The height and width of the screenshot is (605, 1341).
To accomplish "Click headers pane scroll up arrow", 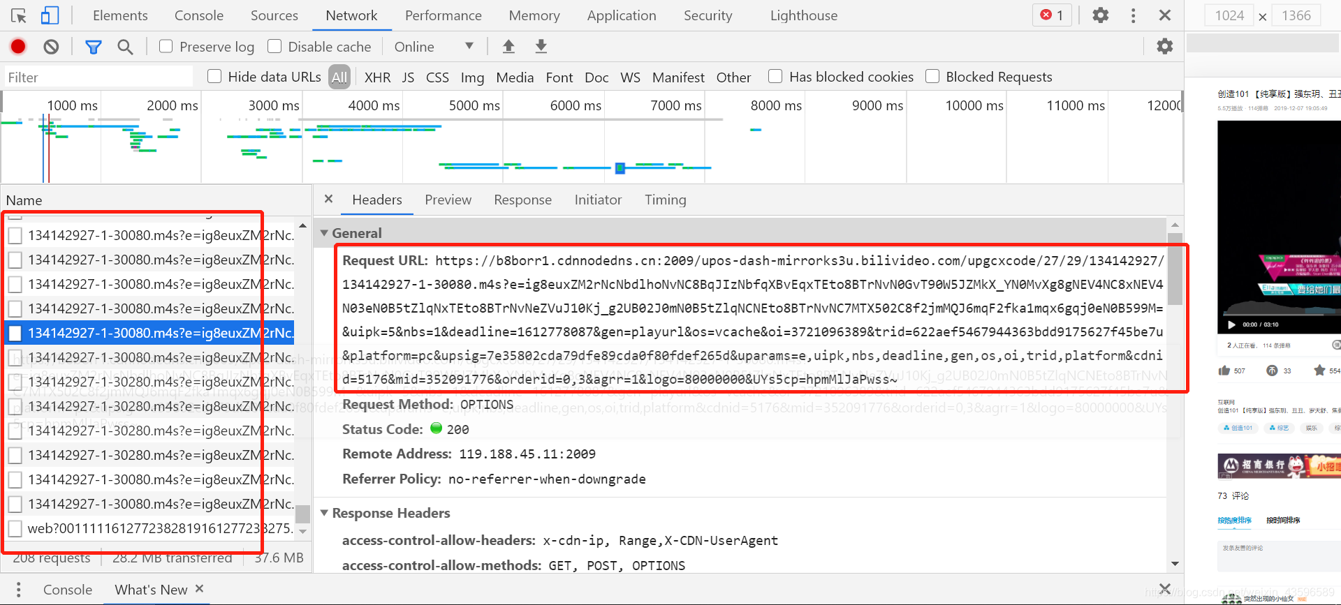I will (x=1175, y=225).
